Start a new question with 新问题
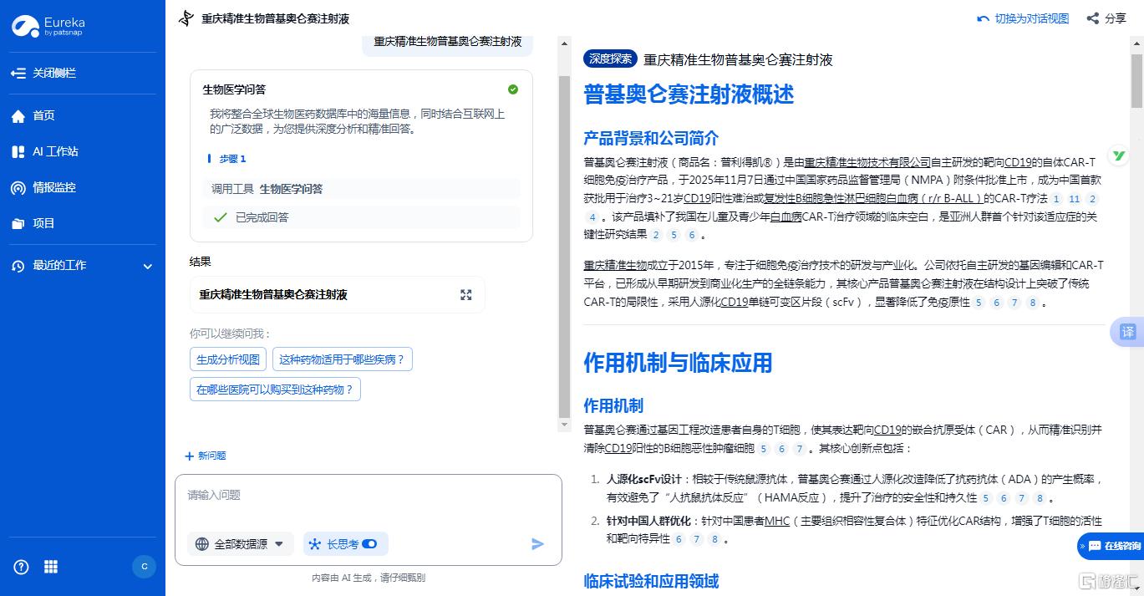Image resolution: width=1144 pixels, height=596 pixels. (x=203, y=456)
